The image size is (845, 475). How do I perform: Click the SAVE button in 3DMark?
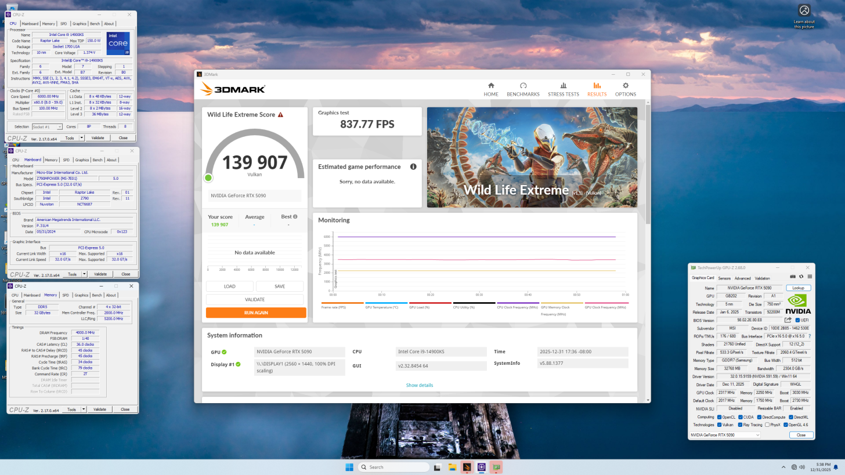click(x=280, y=287)
